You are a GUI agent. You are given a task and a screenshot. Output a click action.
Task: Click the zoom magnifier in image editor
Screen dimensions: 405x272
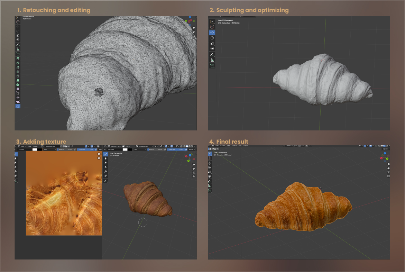[x=99, y=154]
